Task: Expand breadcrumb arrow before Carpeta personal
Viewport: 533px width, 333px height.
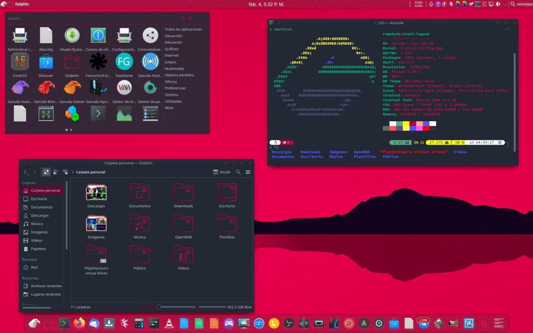Action: point(73,172)
